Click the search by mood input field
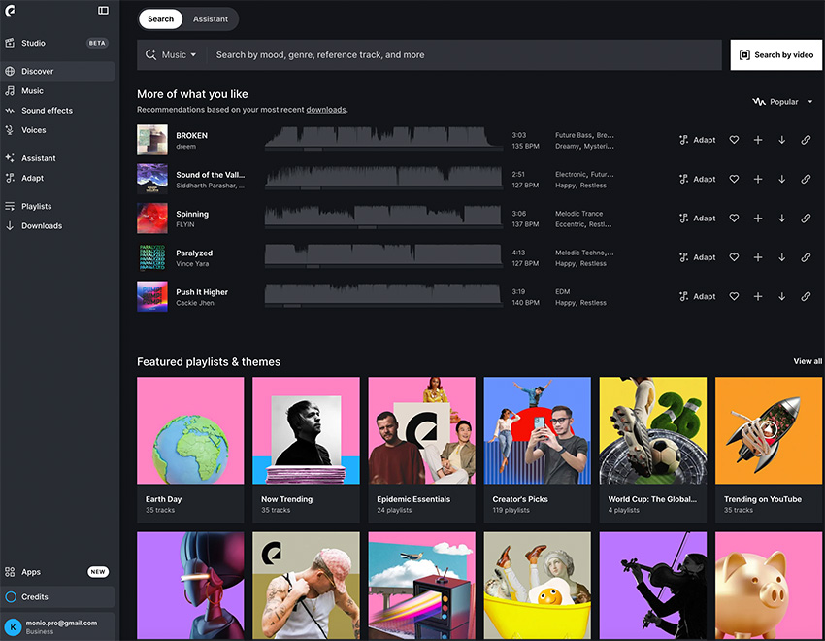The width and height of the screenshot is (825, 641). click(x=466, y=54)
